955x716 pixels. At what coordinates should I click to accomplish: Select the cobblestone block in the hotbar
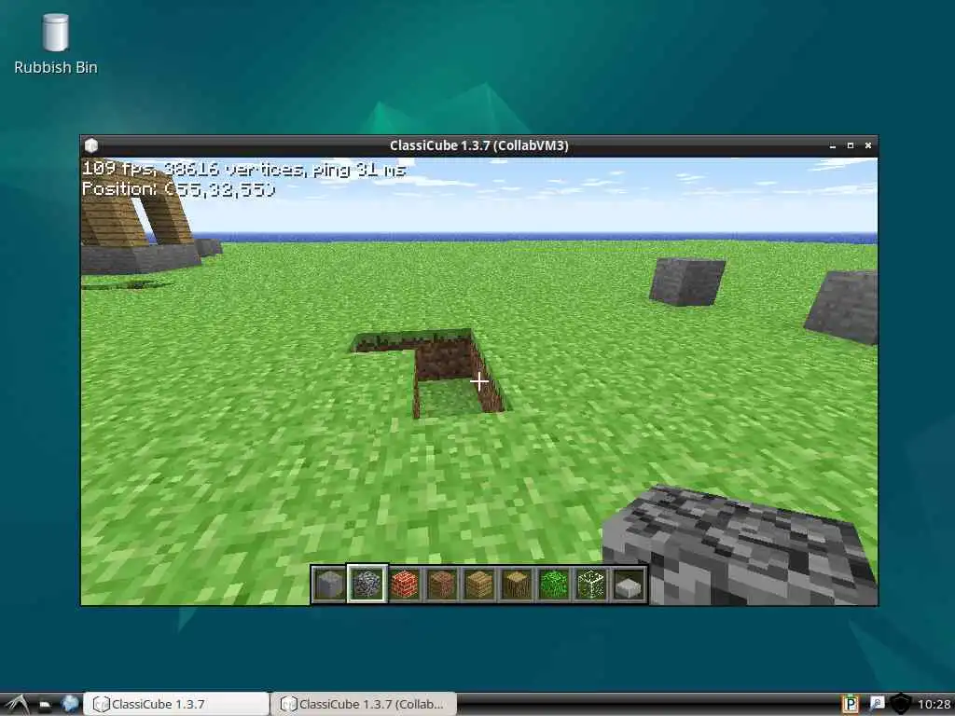click(x=367, y=585)
